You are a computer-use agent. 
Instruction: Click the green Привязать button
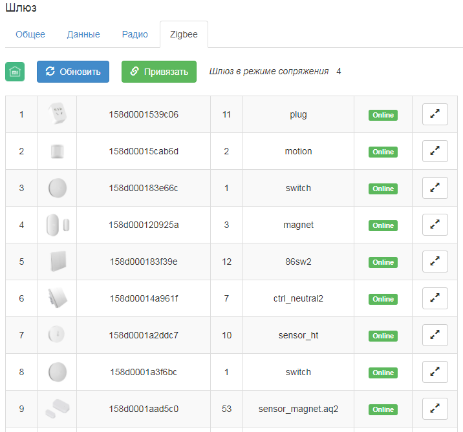(x=159, y=72)
